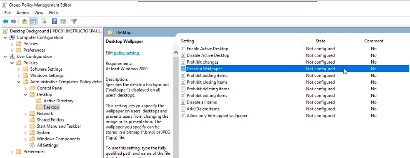Open the Action menu
Image resolution: width=410 pixels, height=158 pixels.
[23, 13]
